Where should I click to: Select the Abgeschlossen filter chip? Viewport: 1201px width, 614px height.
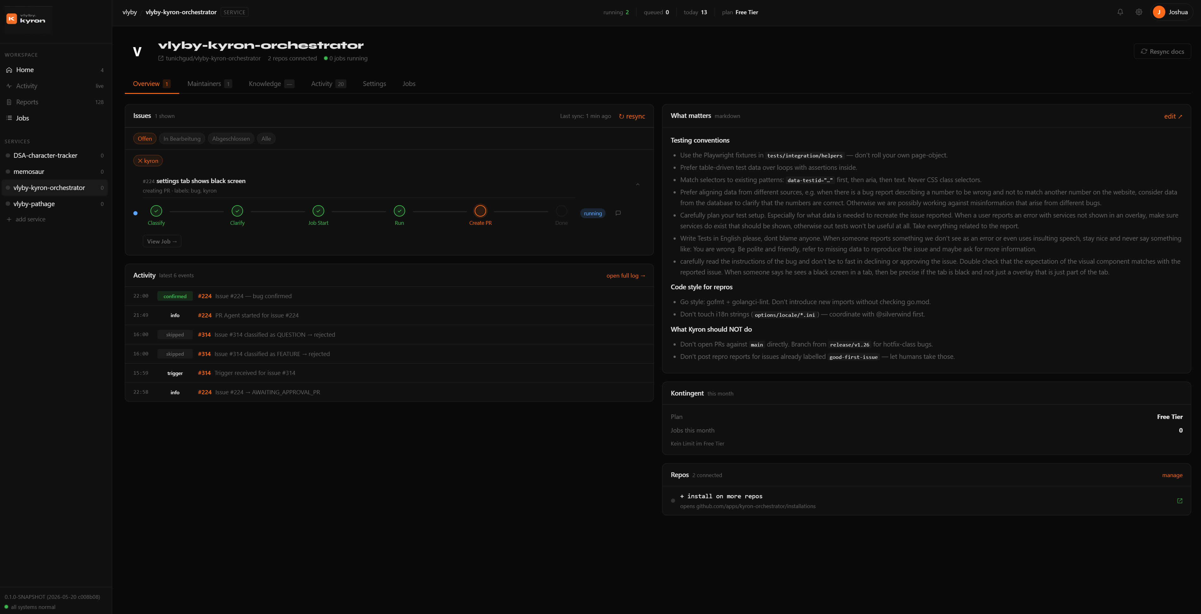click(x=231, y=138)
